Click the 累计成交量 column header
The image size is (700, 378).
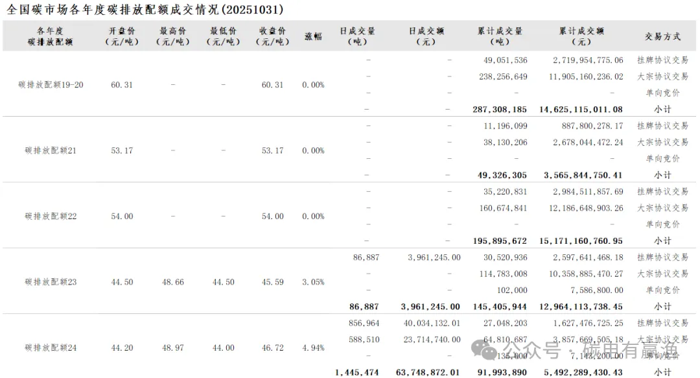[500, 36]
